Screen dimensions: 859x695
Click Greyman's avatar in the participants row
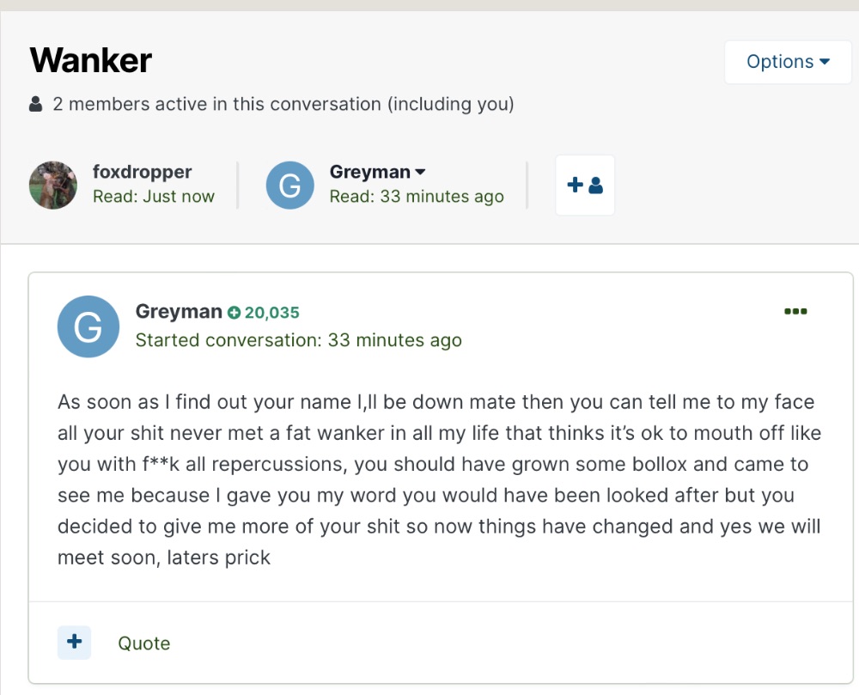click(x=289, y=185)
